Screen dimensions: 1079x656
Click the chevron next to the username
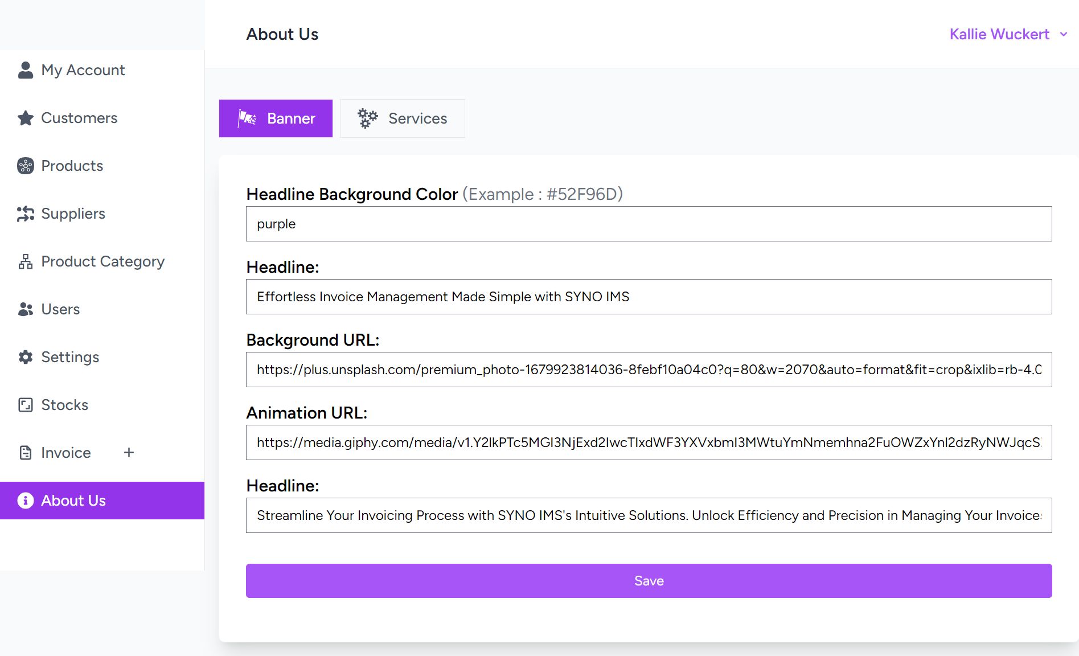pyautogui.click(x=1063, y=34)
